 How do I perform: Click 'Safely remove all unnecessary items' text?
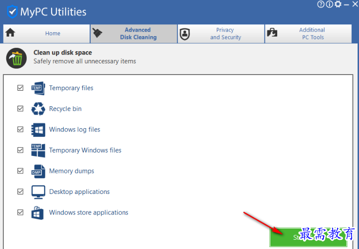tap(85, 61)
